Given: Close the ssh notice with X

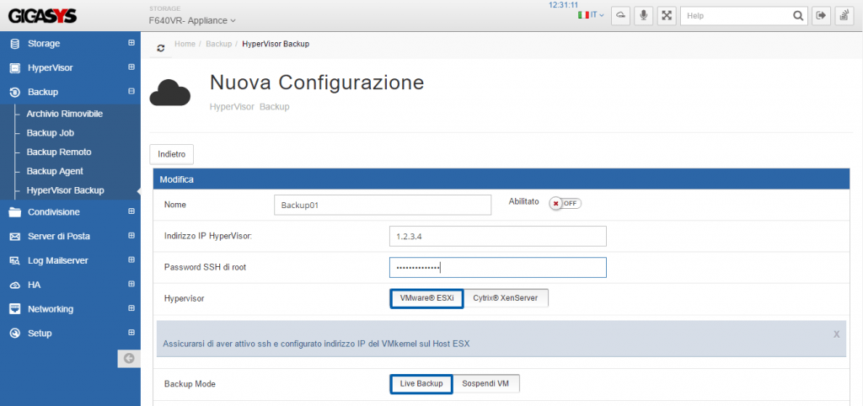Looking at the screenshot, I should point(837,334).
